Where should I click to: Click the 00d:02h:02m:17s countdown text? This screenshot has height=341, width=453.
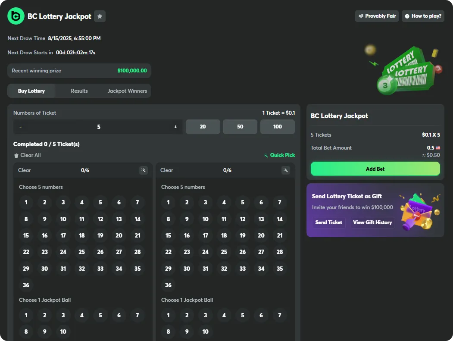coord(76,53)
